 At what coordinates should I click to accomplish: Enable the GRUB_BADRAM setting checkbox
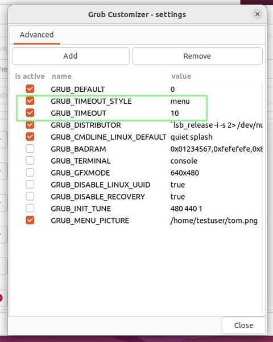coord(30,149)
